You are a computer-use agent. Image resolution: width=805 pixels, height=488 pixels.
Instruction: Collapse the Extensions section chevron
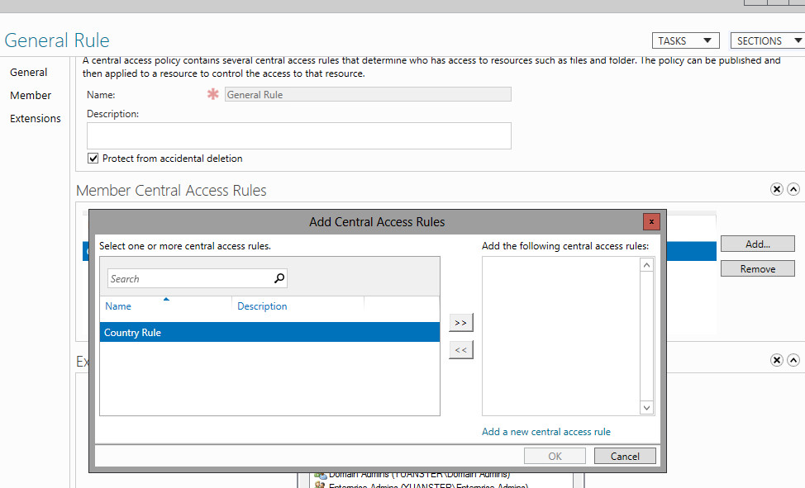(793, 360)
